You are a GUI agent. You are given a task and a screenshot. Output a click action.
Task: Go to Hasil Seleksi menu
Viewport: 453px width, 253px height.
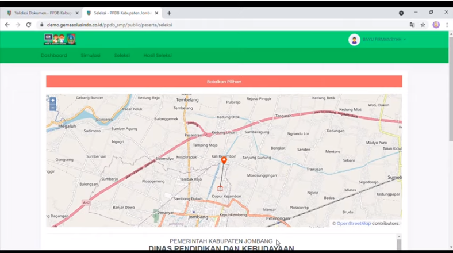click(158, 56)
